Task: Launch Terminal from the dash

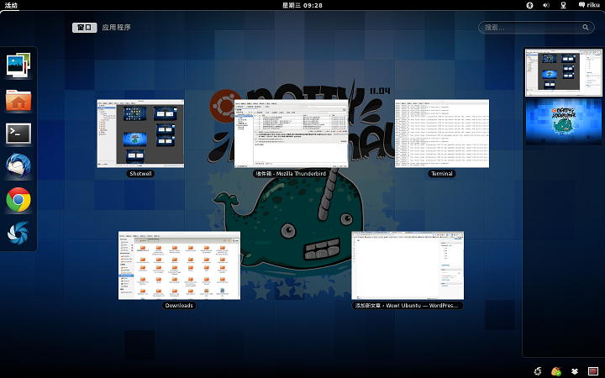Action: [18, 134]
